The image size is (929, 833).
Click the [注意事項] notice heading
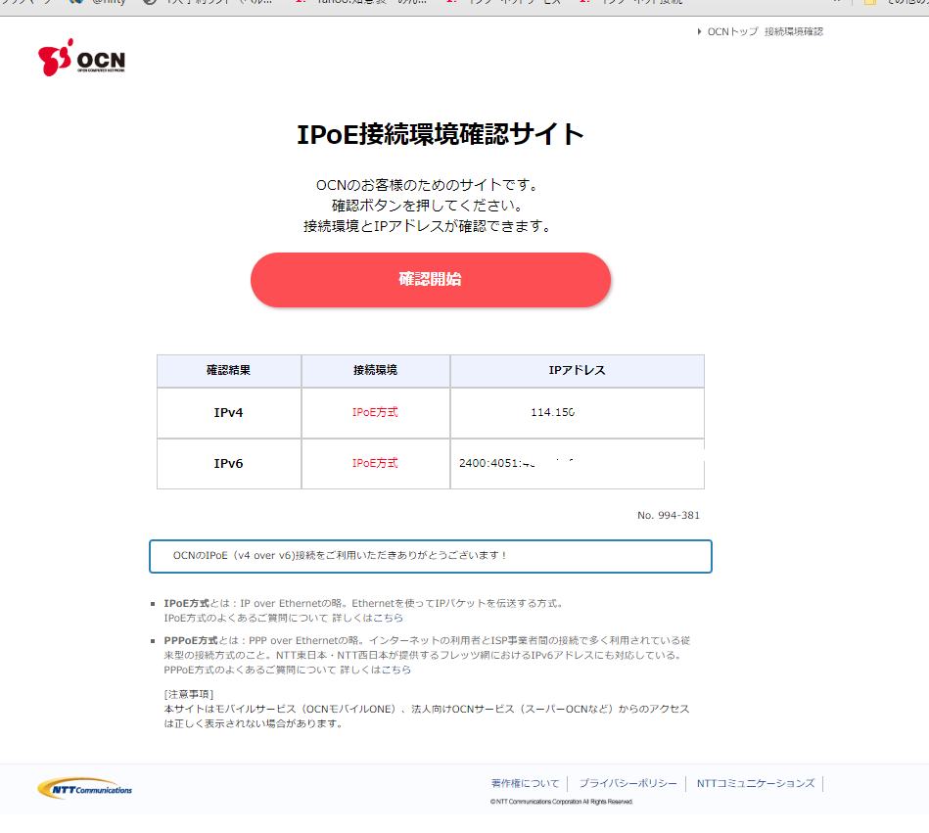click(188, 694)
